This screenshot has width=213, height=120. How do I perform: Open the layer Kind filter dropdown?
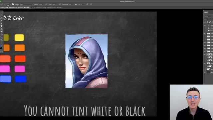208,16
